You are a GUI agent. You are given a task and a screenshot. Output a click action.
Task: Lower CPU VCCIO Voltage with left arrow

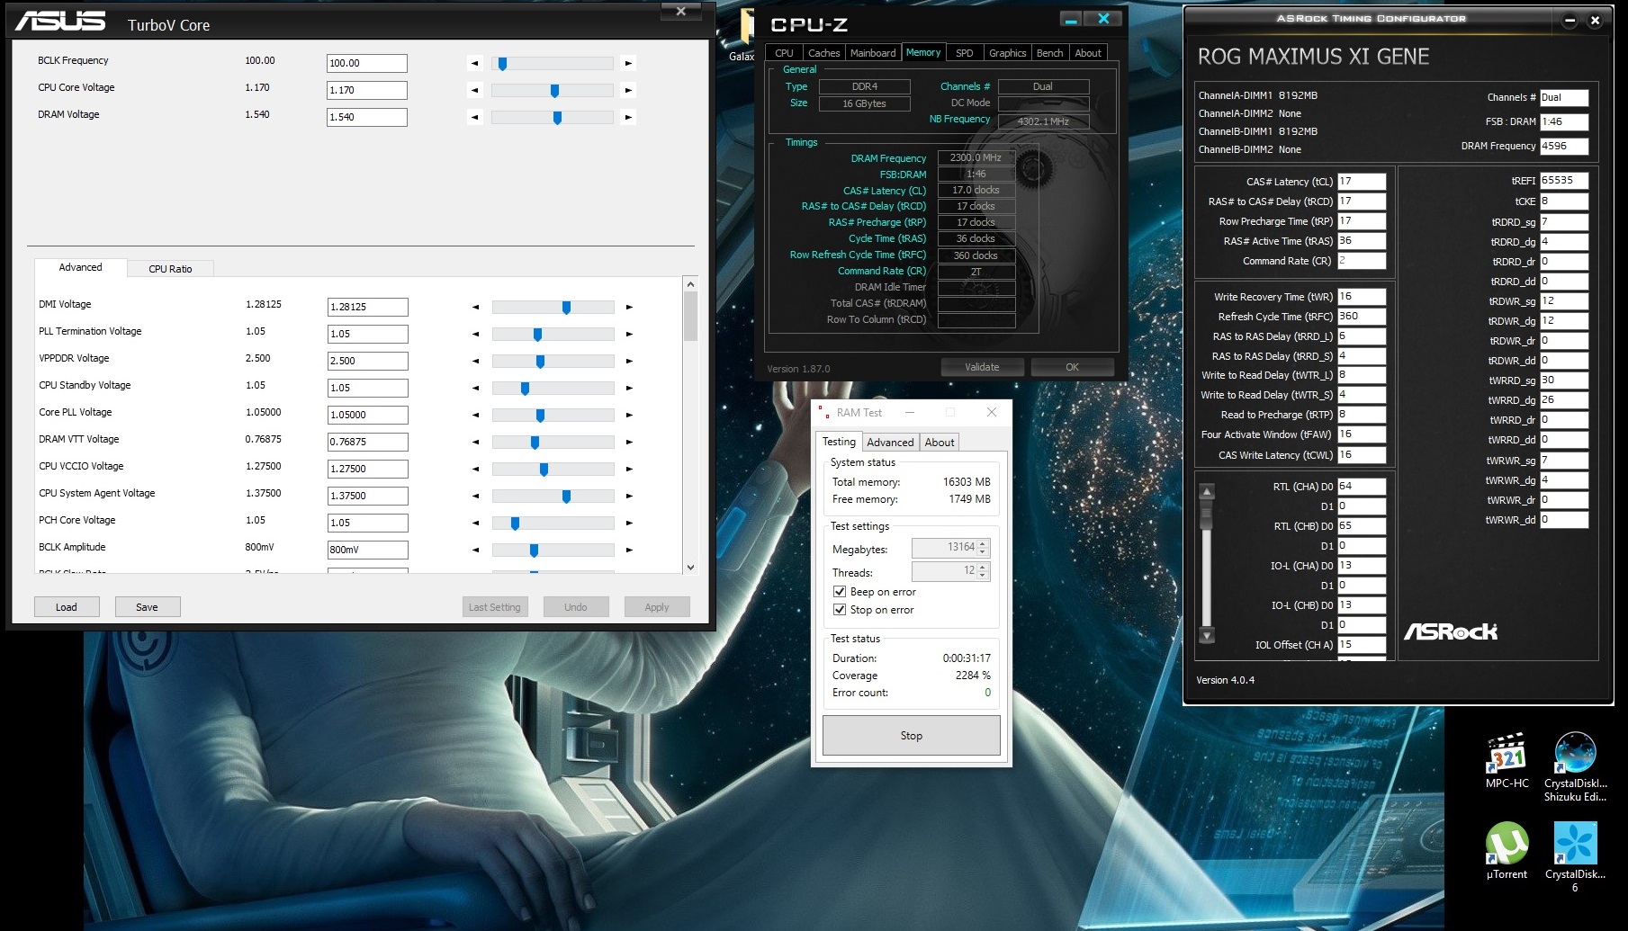pos(476,469)
